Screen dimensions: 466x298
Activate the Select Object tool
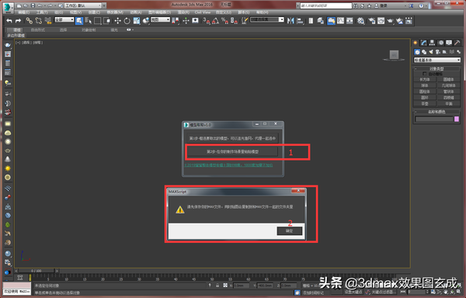pos(79,21)
